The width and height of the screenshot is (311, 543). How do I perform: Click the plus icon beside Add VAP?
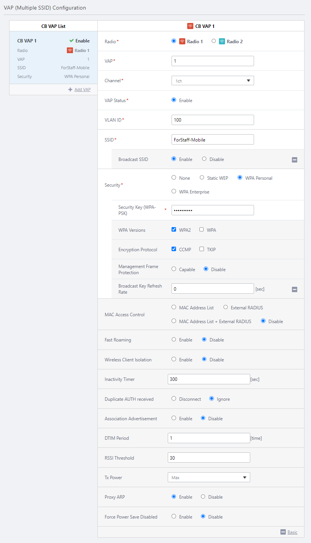tap(70, 89)
